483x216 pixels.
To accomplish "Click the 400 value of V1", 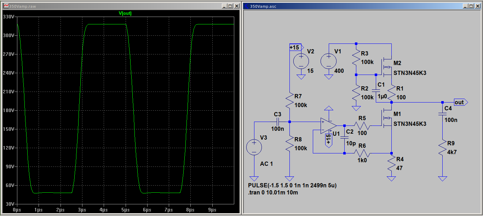I will coord(339,71).
